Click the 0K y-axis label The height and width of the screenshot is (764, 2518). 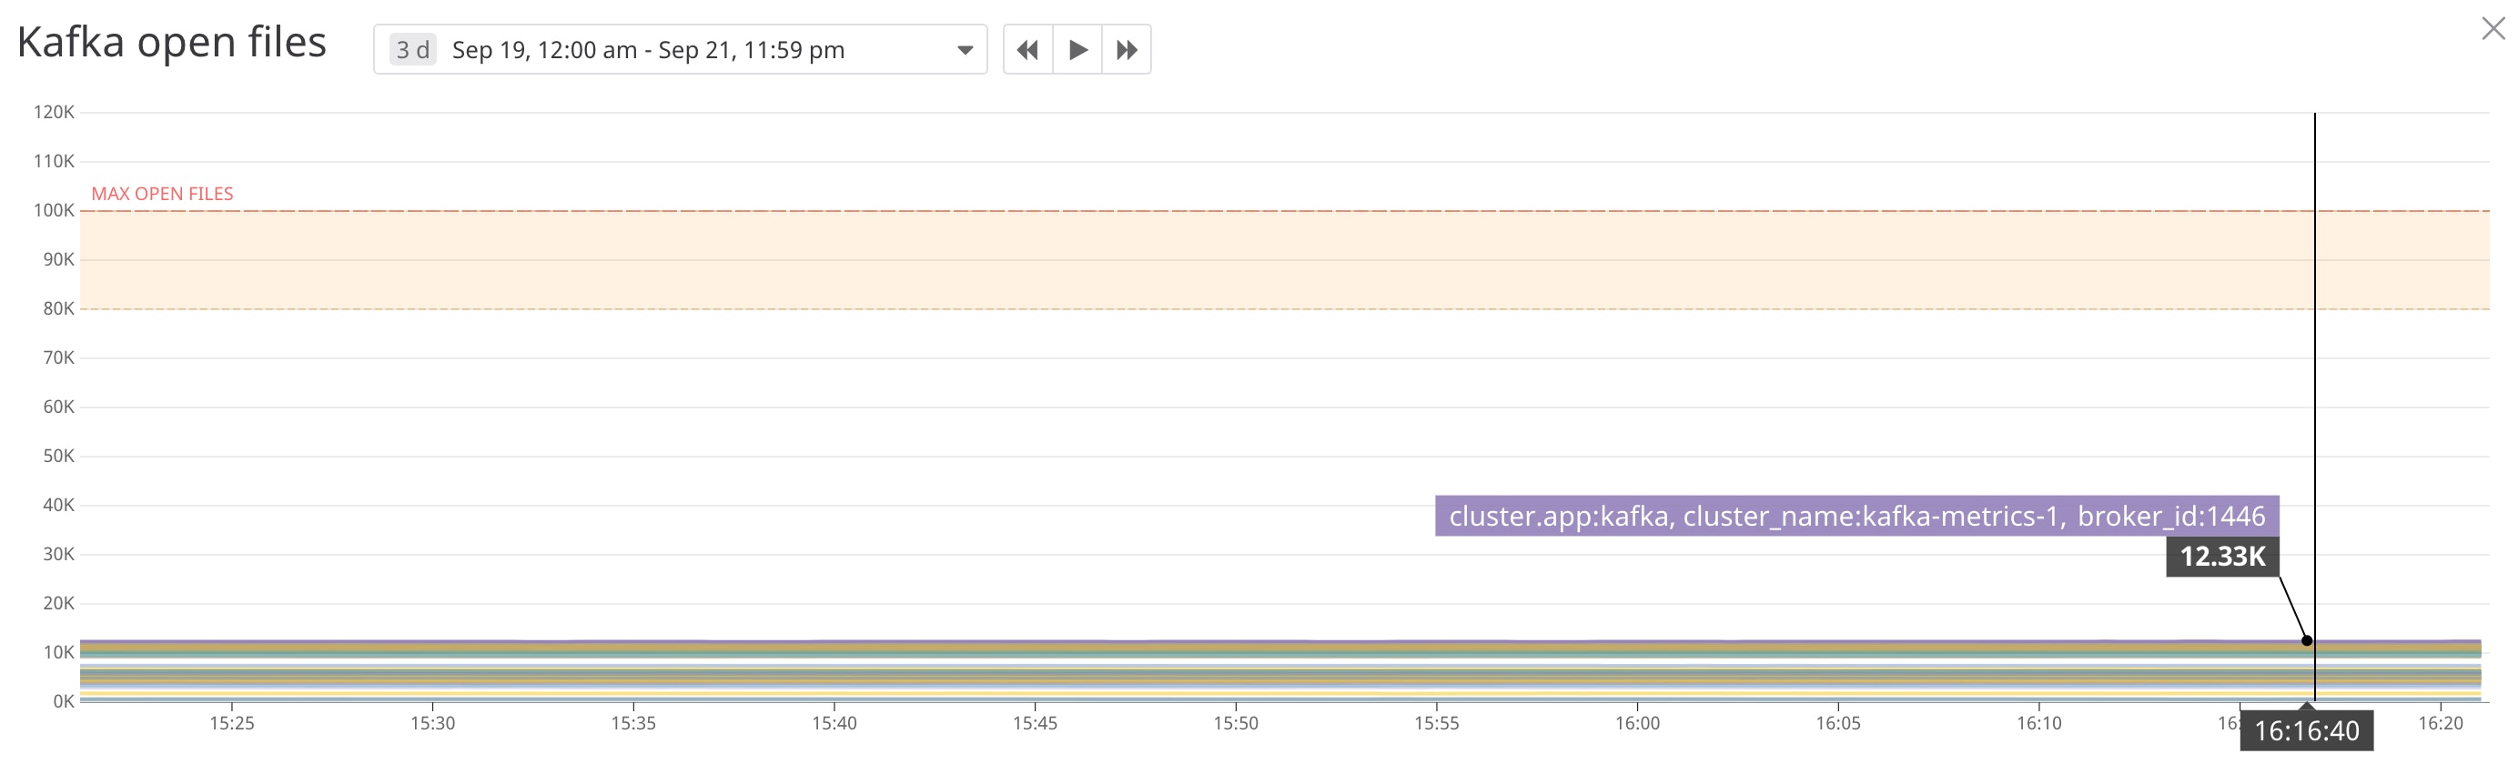[x=64, y=701]
